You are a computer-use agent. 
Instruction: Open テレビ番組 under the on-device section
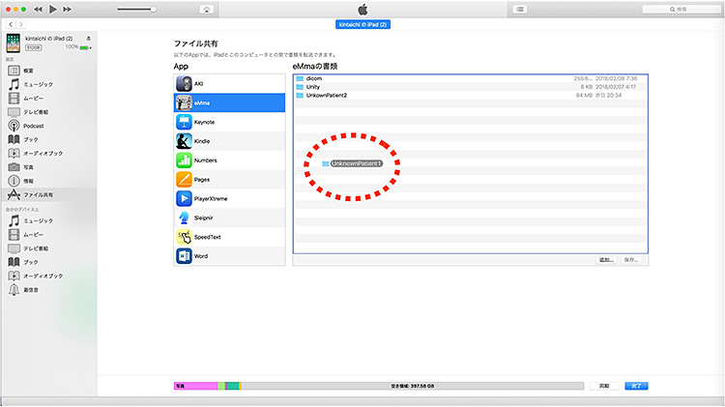[36, 248]
